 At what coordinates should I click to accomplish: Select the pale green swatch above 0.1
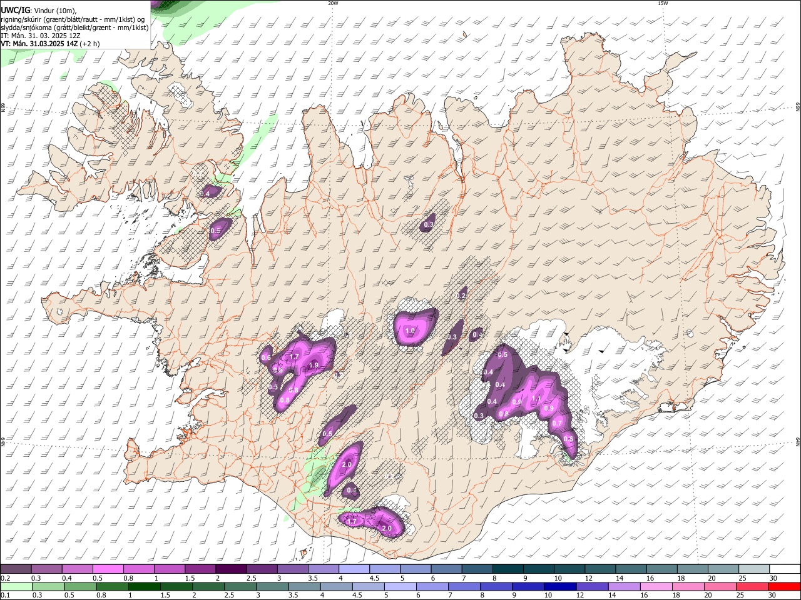[x=16, y=587]
